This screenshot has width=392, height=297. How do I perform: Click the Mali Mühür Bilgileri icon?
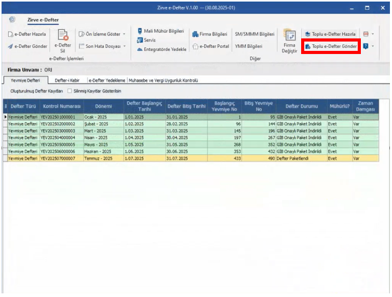pos(140,31)
